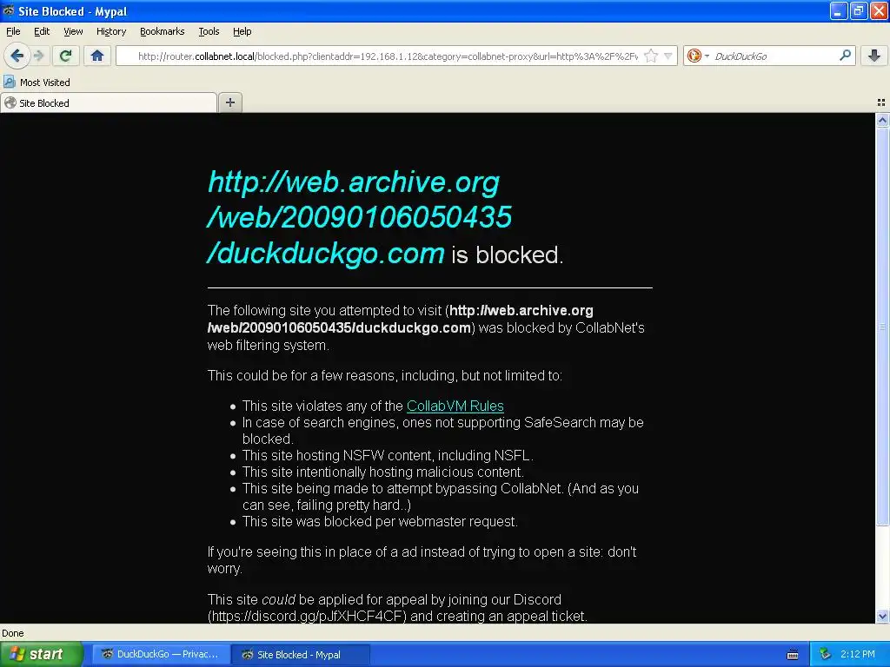Click the 2:12 PM clock
Viewport: 890px width, 667px height.
coord(858,654)
